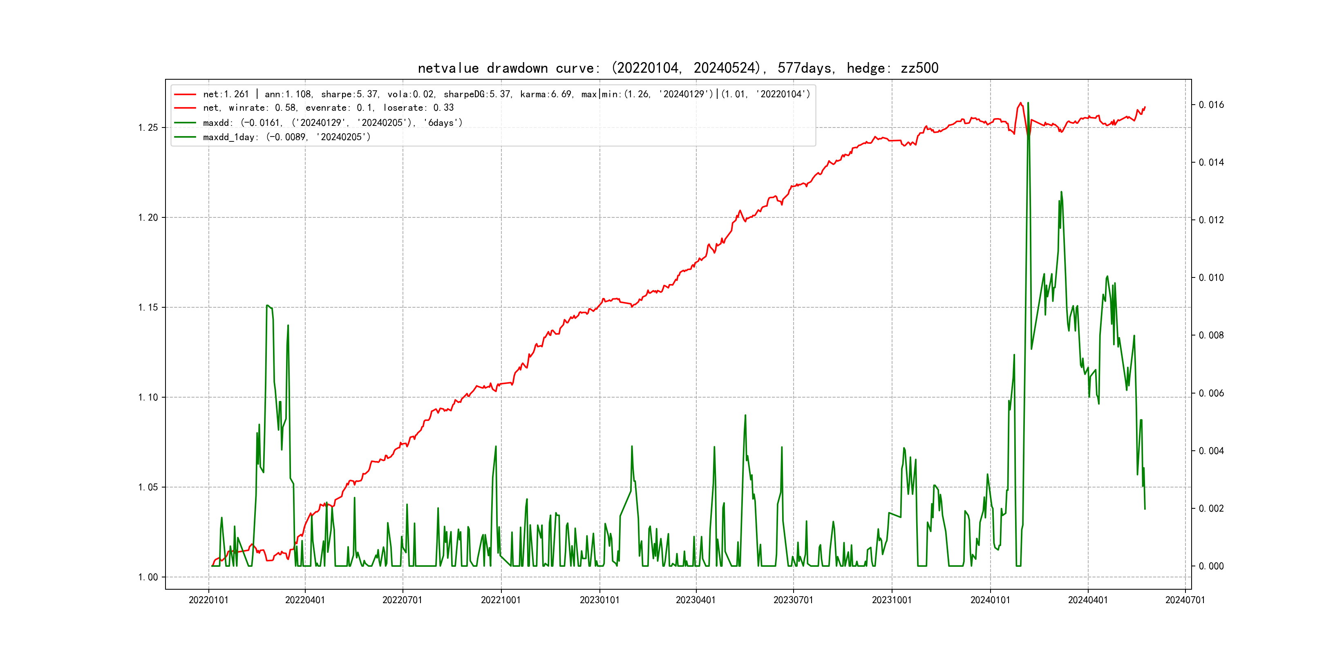Click the red line swatch beside 'net:1.261'
This screenshot has height=662, width=1324.
tap(185, 94)
